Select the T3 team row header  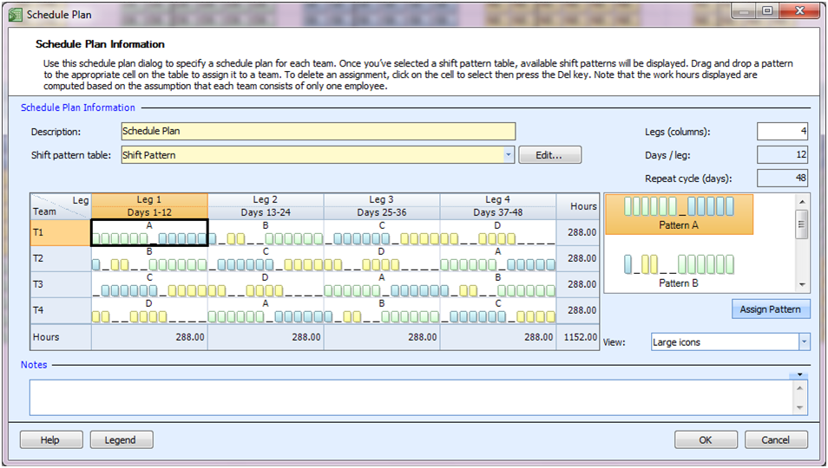[61, 284]
